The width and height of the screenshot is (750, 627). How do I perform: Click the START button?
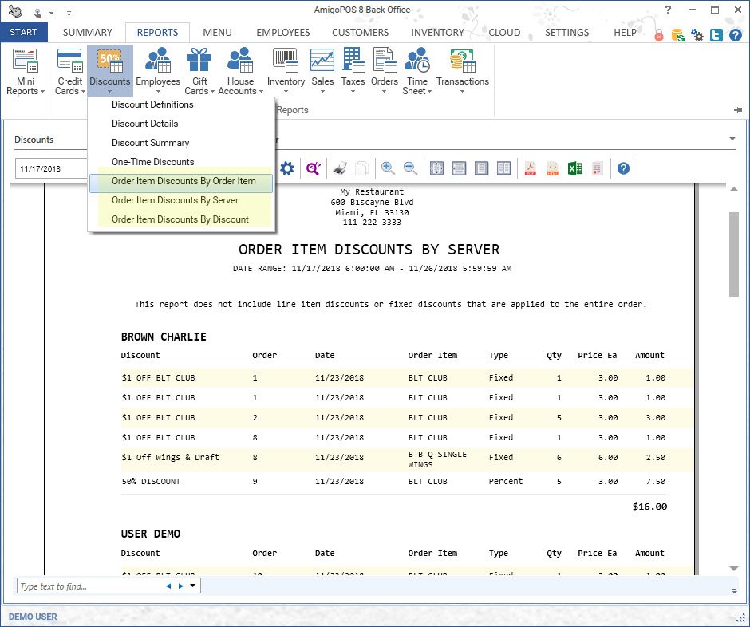tap(24, 33)
